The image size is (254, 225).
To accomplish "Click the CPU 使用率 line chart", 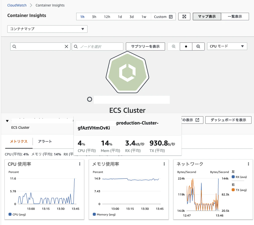I will [47, 191].
